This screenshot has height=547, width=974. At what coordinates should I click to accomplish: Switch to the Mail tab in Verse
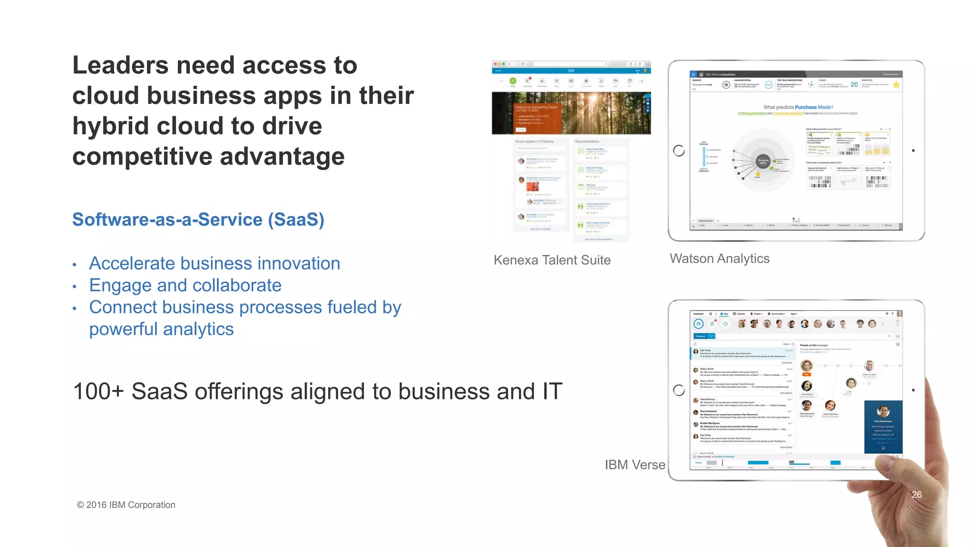pyautogui.click(x=724, y=314)
